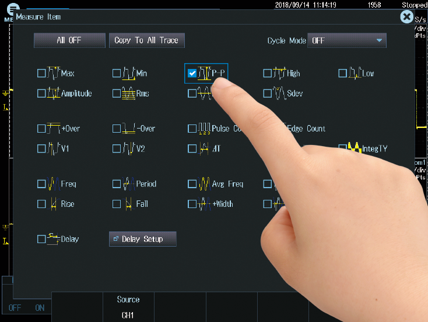Click the V2 cursor waveform icon

[x=128, y=148]
